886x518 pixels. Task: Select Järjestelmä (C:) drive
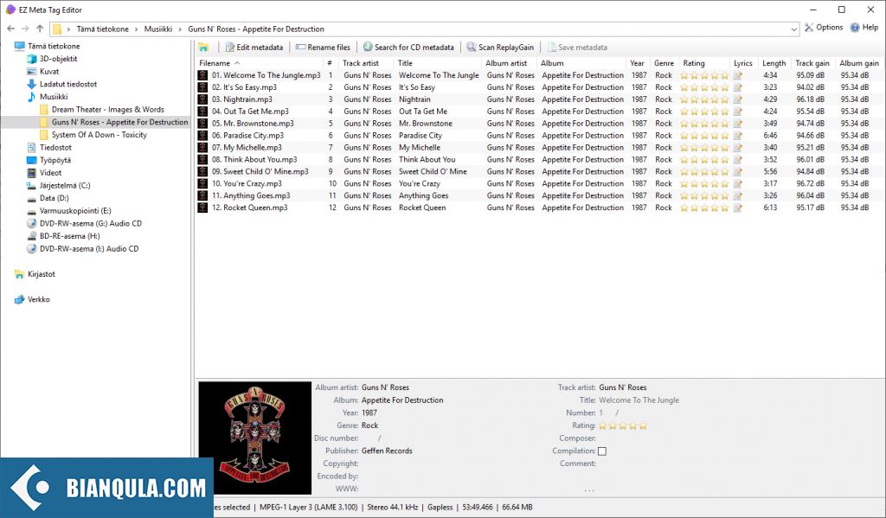[65, 185]
